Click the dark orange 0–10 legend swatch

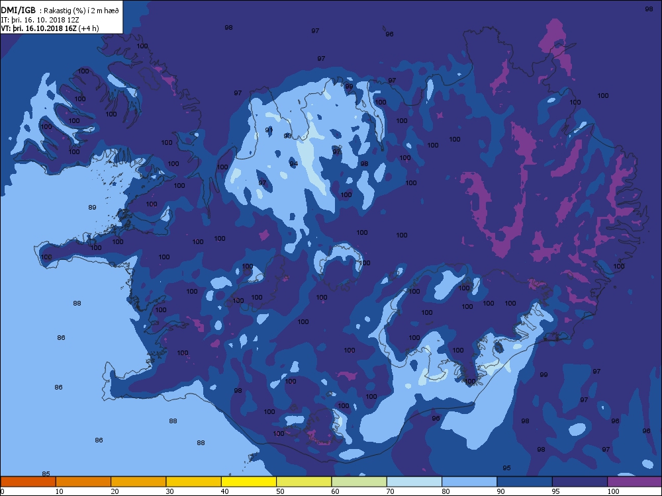click(28, 481)
